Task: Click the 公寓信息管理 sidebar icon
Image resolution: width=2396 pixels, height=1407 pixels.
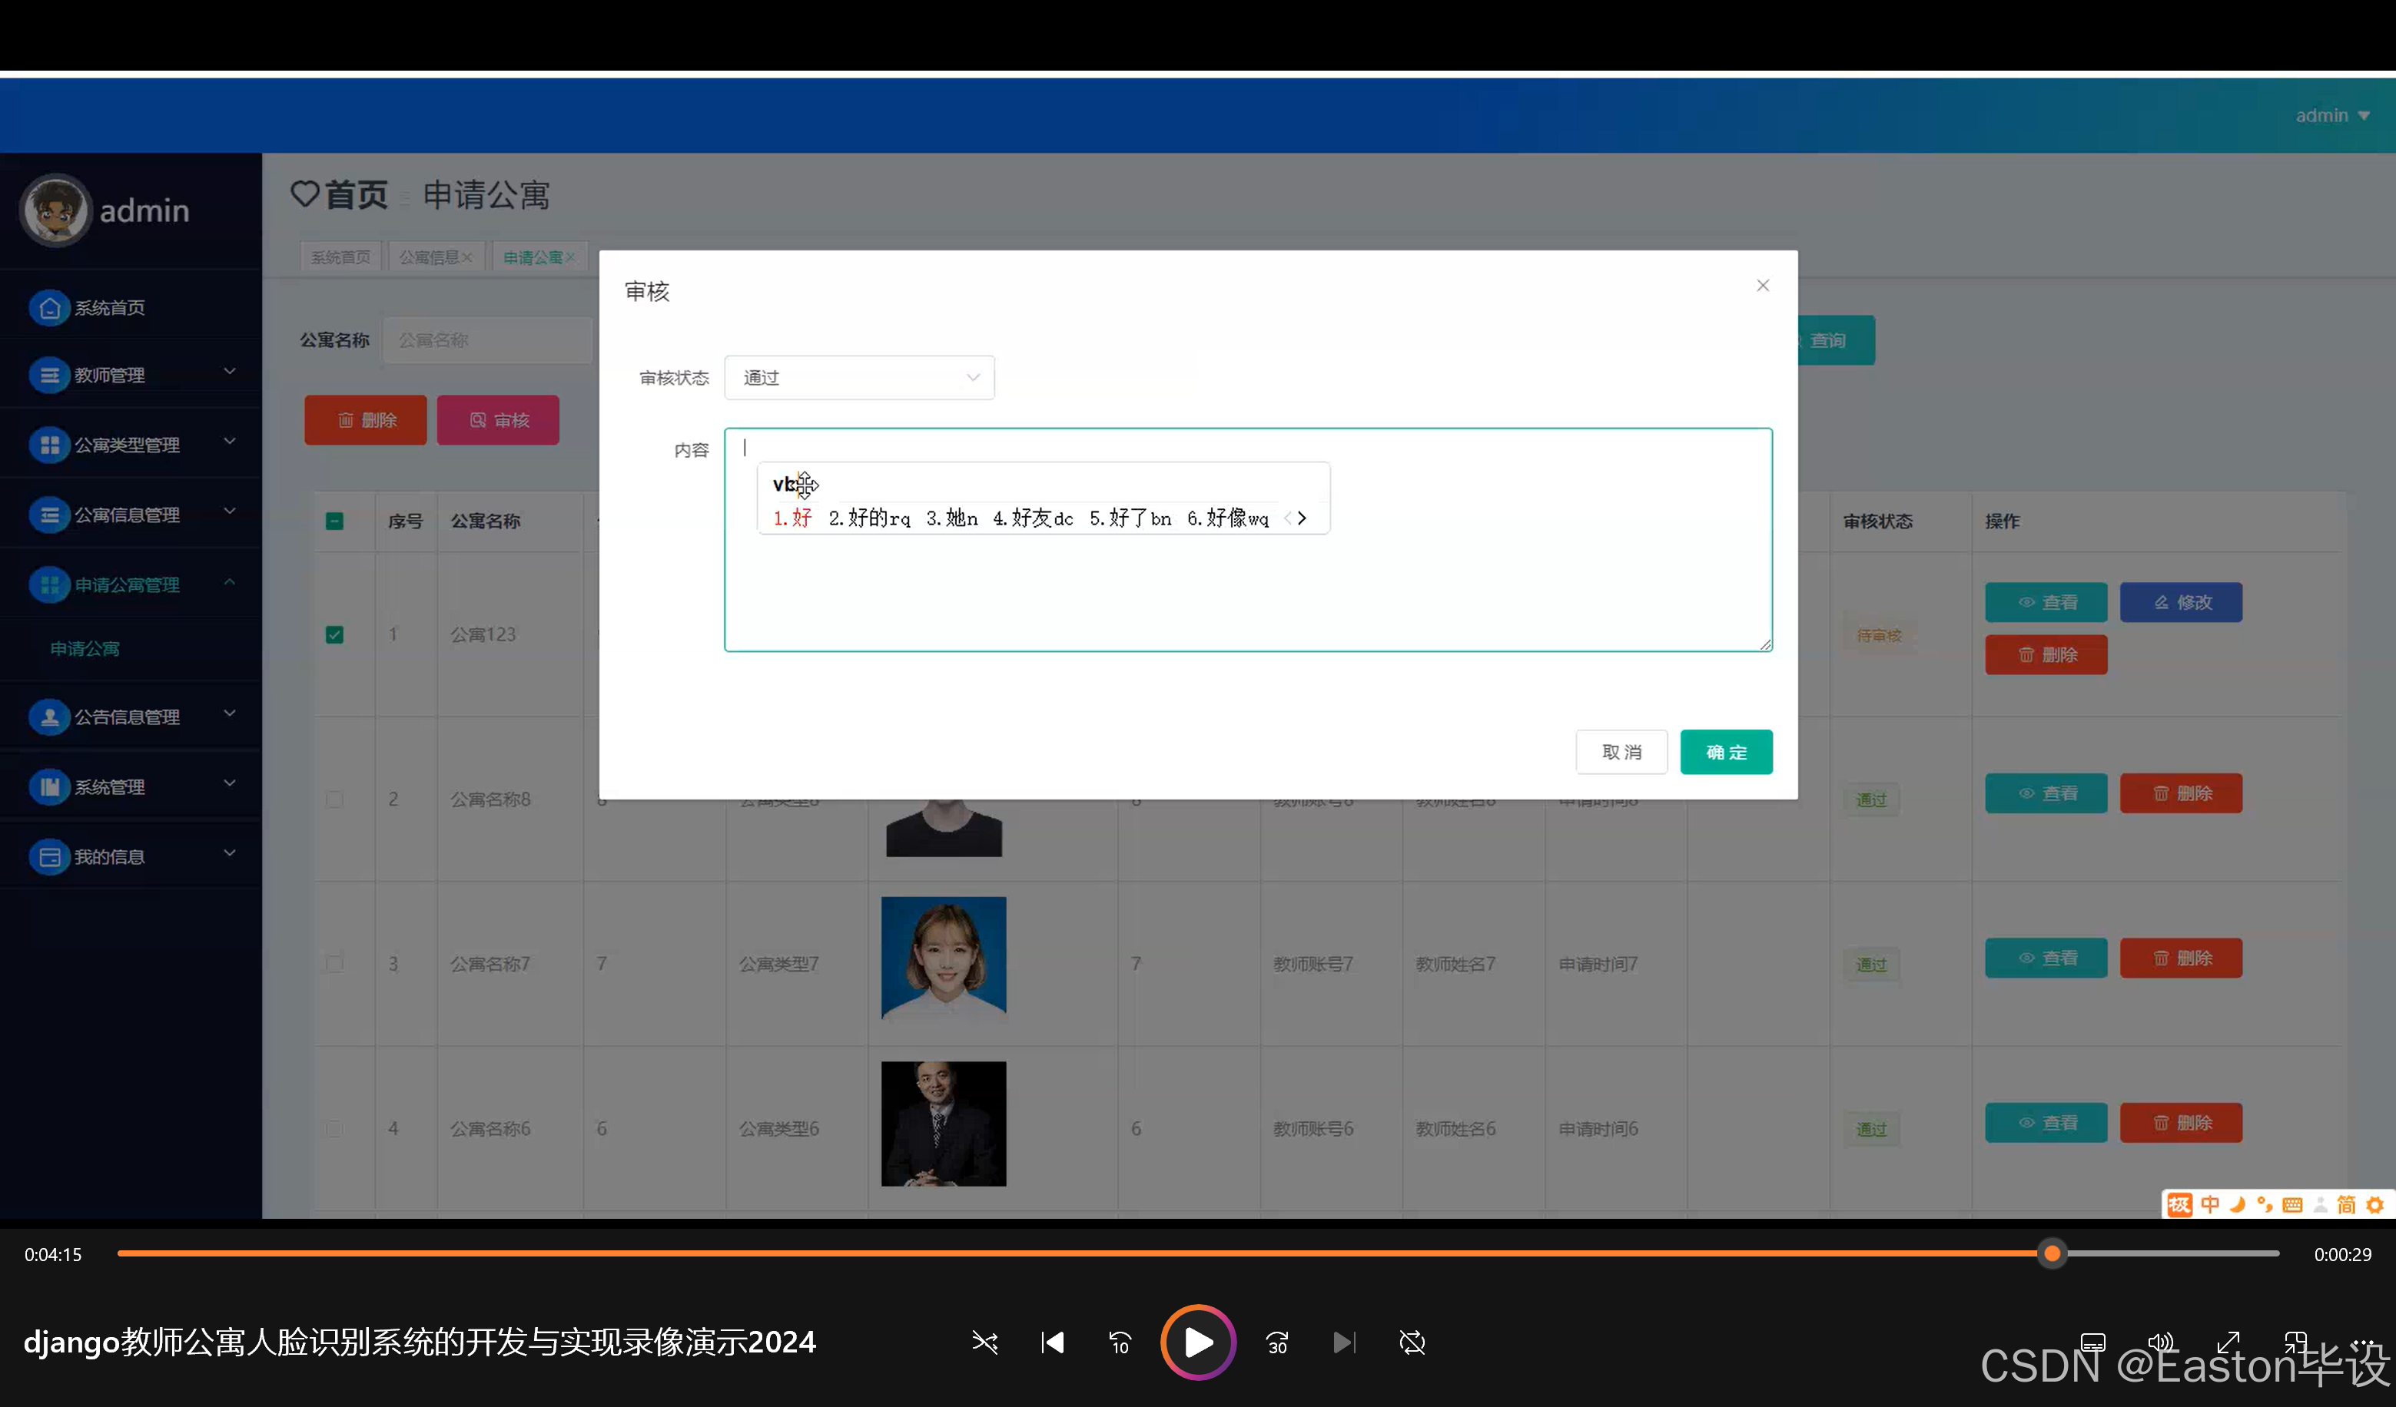Action: pyautogui.click(x=49, y=515)
